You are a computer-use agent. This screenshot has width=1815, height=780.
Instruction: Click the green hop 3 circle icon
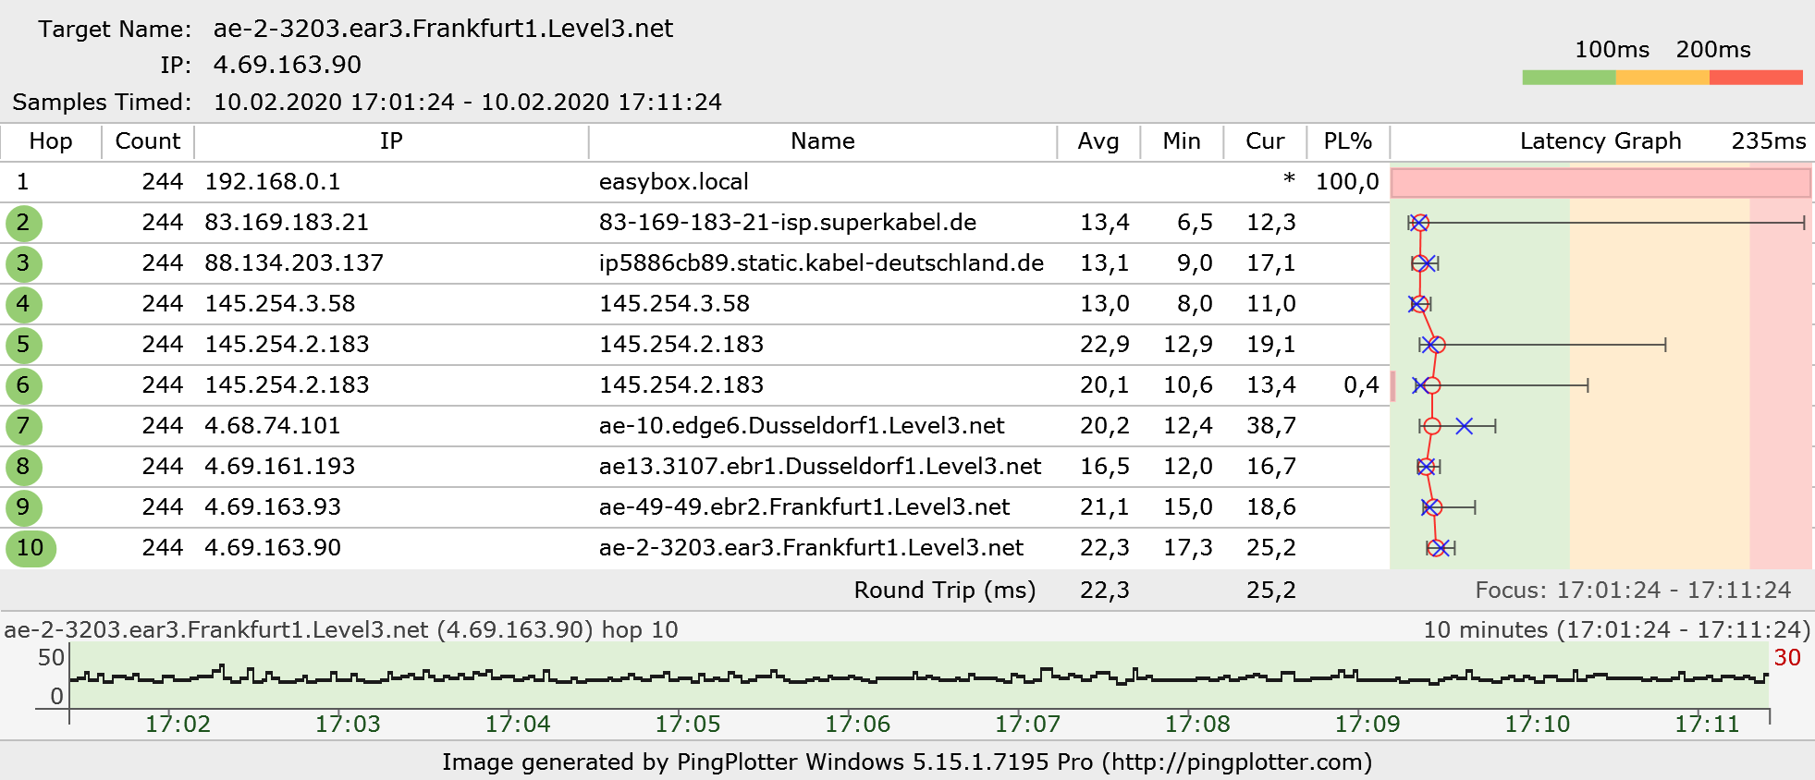click(x=23, y=263)
